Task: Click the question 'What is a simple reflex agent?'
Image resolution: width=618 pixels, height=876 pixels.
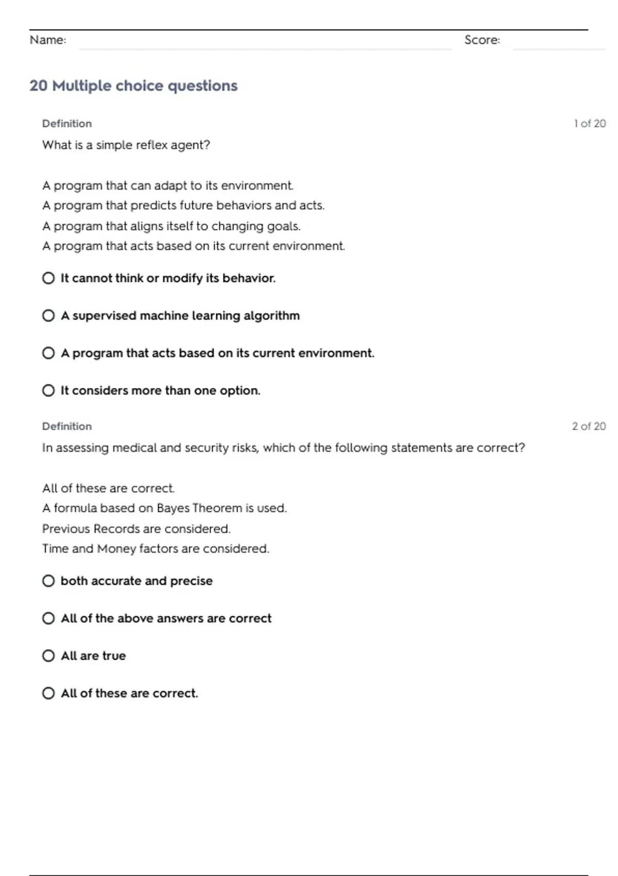Action: click(126, 145)
